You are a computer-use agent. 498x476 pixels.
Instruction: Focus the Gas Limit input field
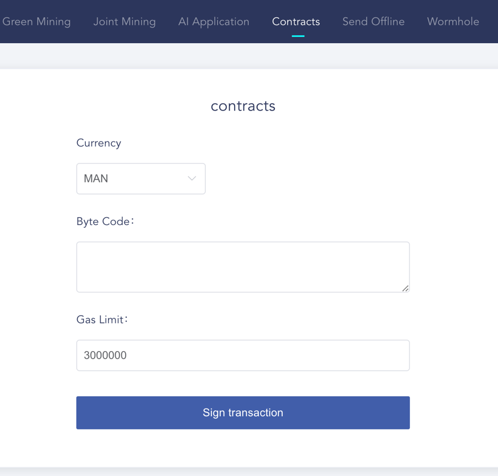tap(243, 355)
